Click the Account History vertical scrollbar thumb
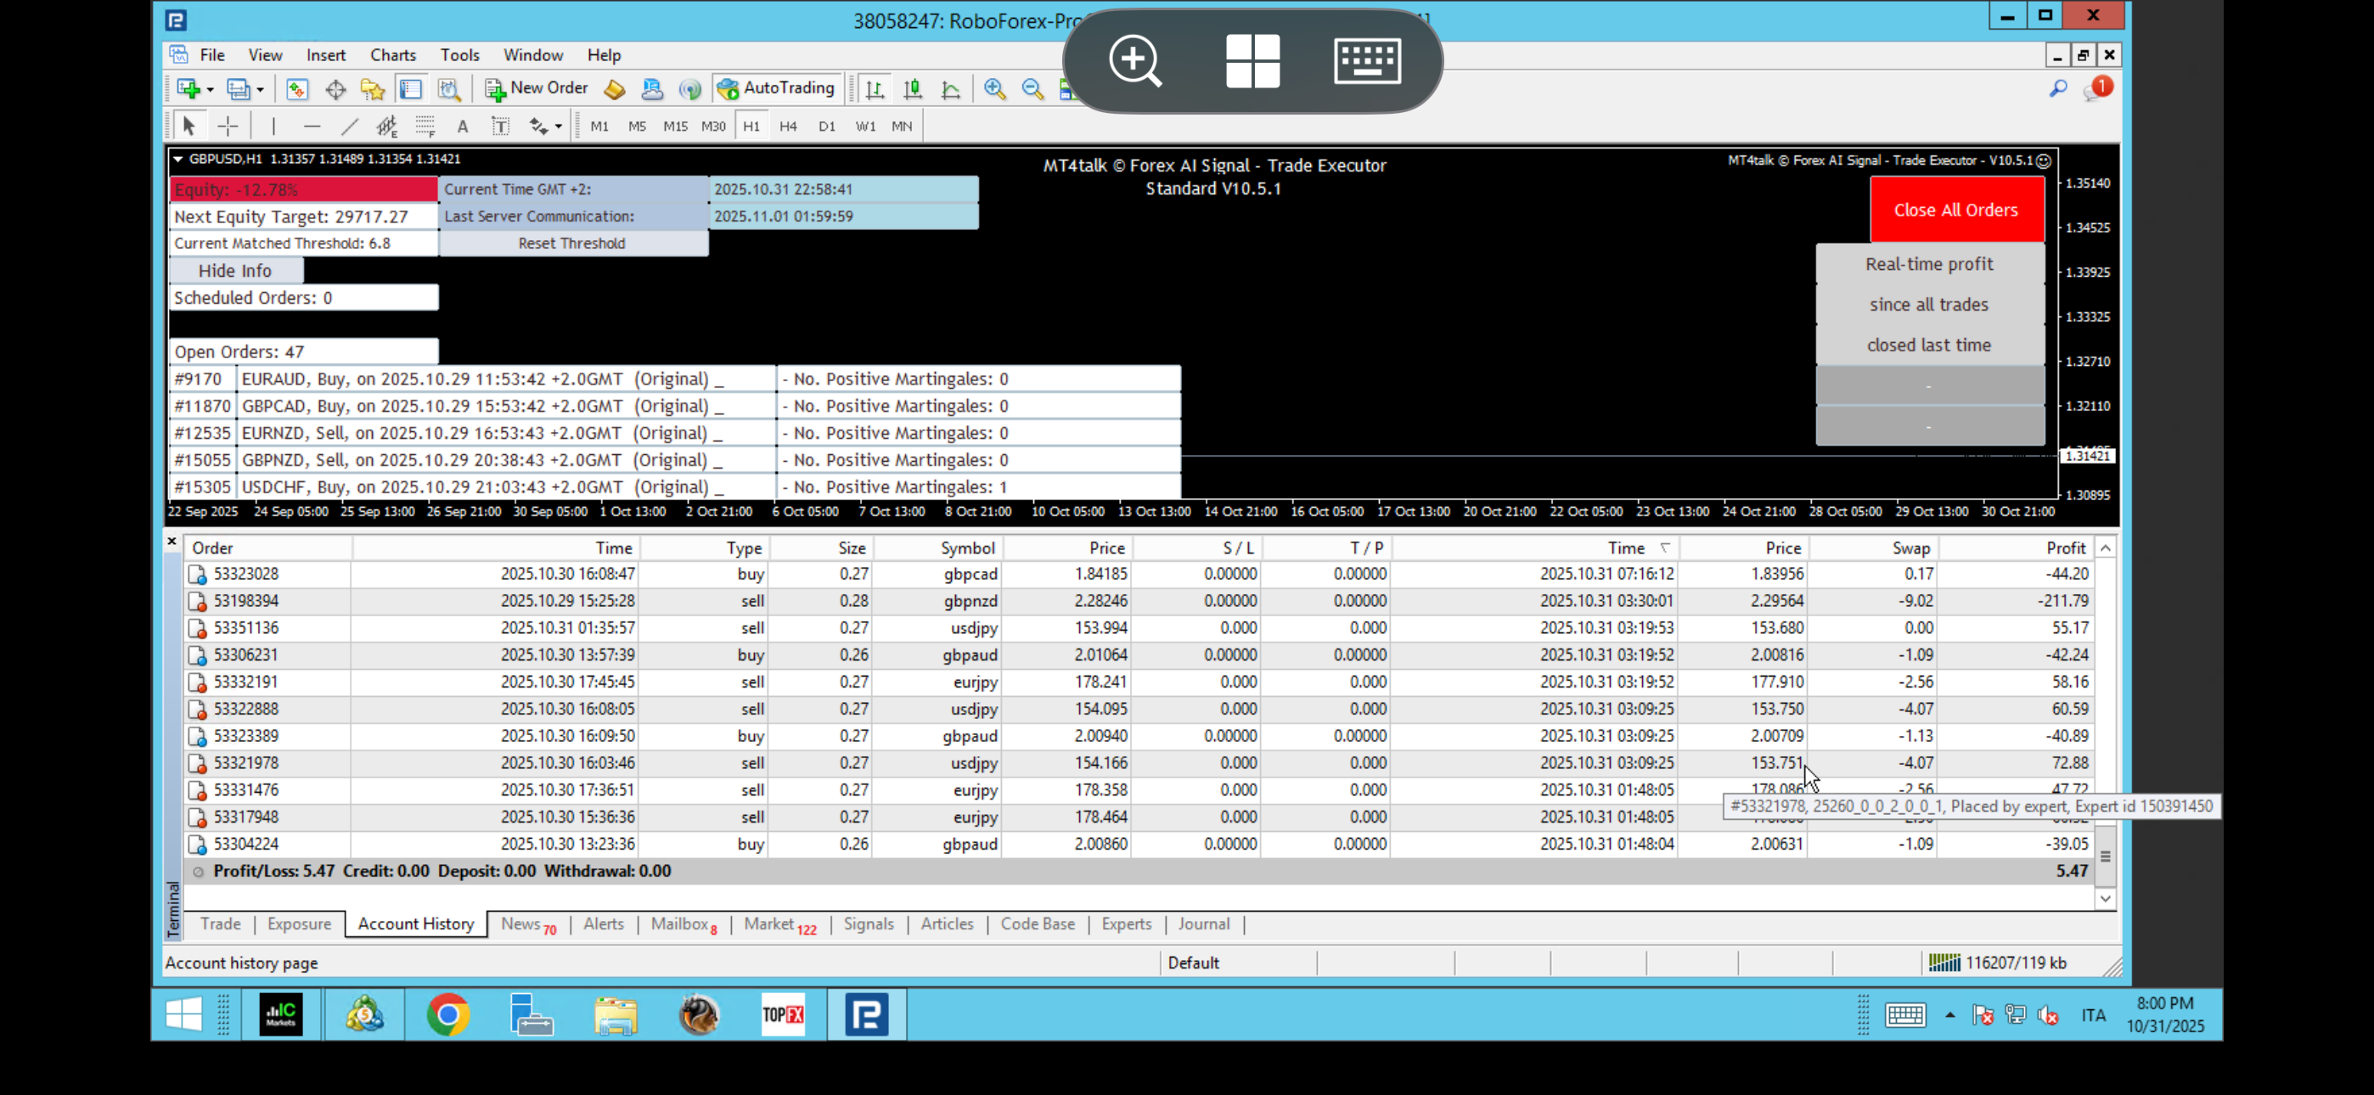The height and width of the screenshot is (1095, 2374). coord(2105,856)
